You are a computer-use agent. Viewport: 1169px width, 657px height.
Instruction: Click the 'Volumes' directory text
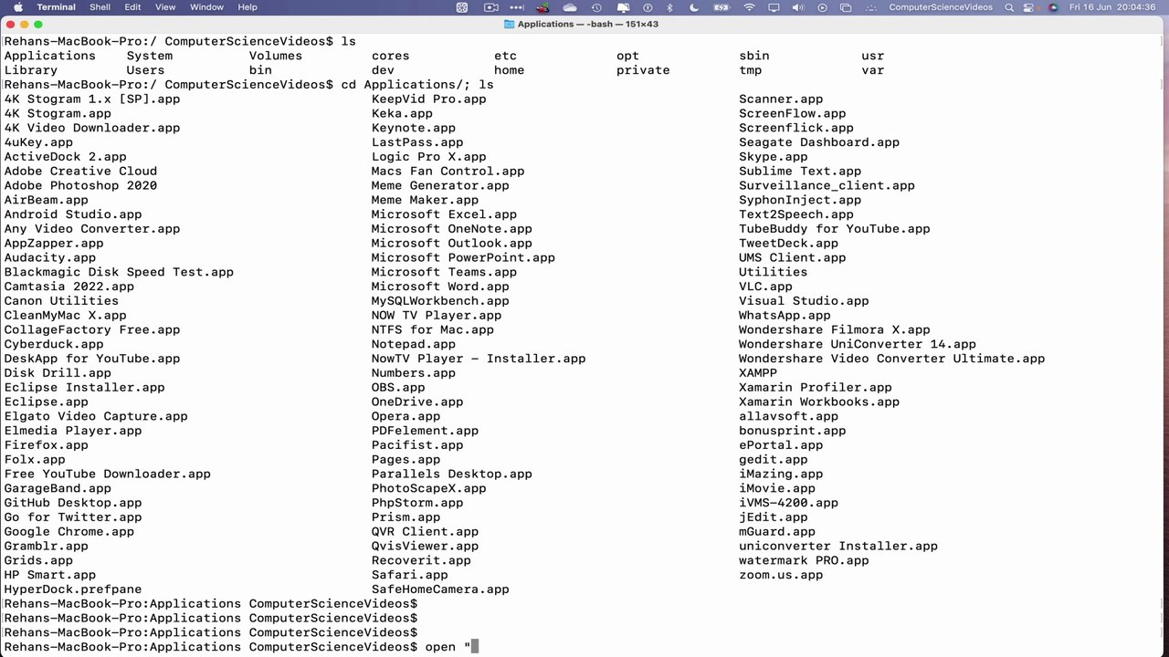[276, 56]
